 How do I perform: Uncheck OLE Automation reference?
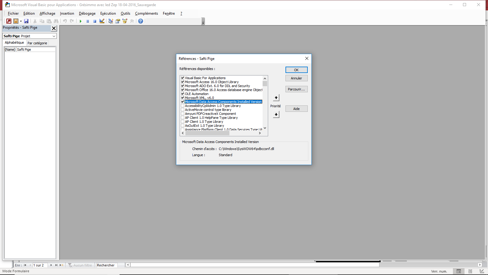click(182, 94)
